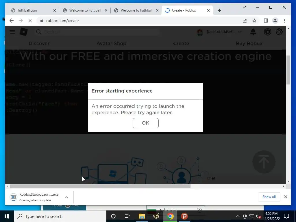The image size is (296, 222).
Task: Open Task View on taskbar
Action: (127, 216)
